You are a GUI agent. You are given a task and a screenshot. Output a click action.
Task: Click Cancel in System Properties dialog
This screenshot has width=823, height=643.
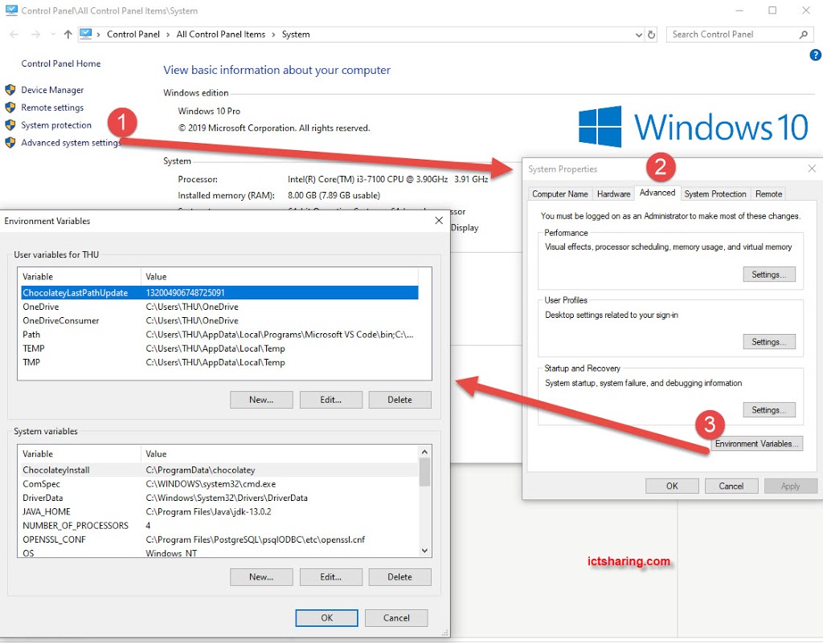[x=731, y=486]
